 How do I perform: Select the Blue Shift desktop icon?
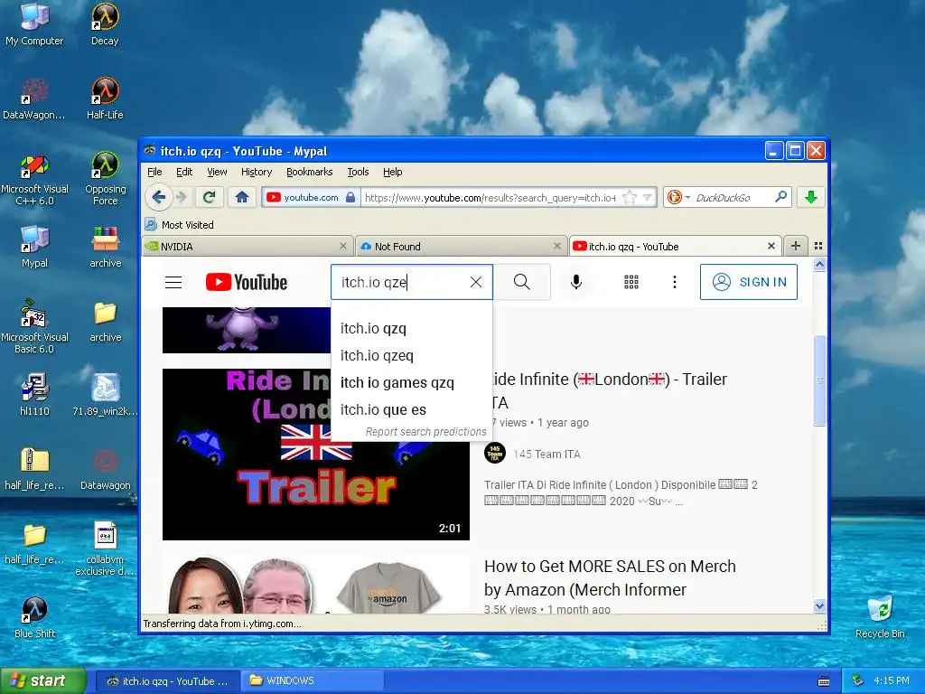[35, 617]
